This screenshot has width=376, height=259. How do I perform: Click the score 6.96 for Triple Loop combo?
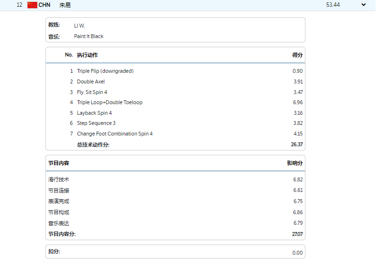[298, 102]
